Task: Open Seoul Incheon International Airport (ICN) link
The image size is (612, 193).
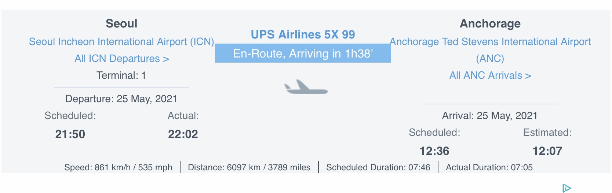Action: [x=121, y=42]
